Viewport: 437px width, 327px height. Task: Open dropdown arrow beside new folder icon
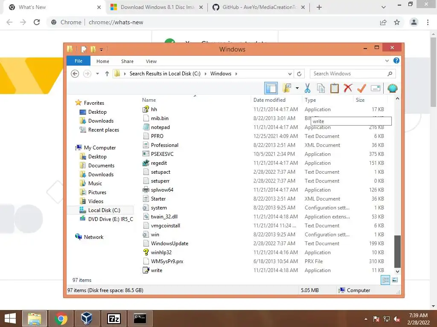[297, 89]
